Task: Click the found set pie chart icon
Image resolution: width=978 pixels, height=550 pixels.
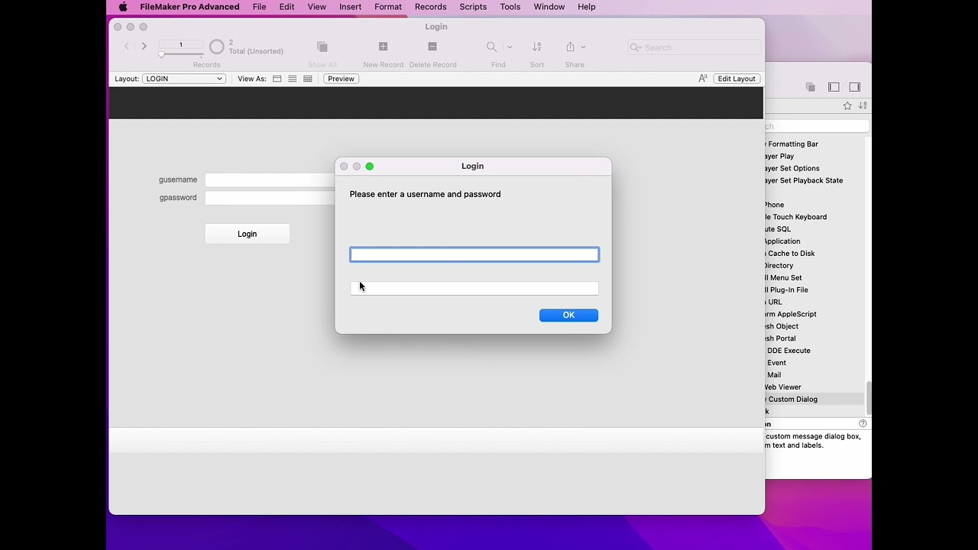Action: click(x=217, y=47)
